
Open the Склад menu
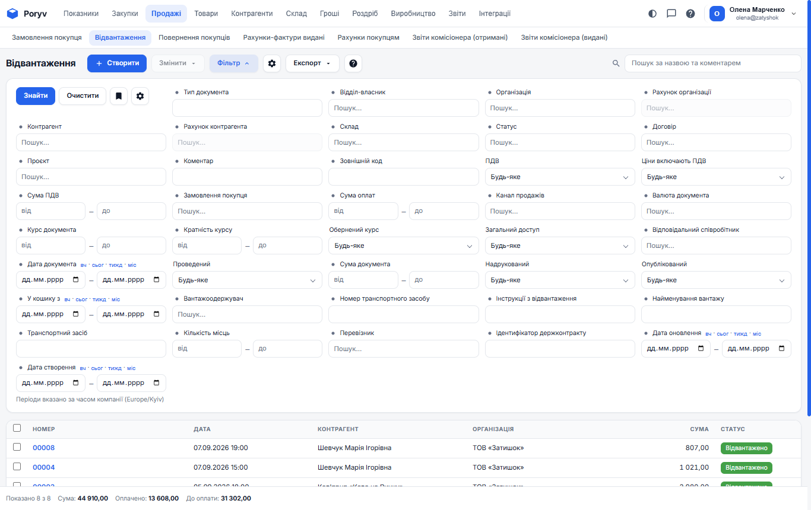tap(296, 14)
